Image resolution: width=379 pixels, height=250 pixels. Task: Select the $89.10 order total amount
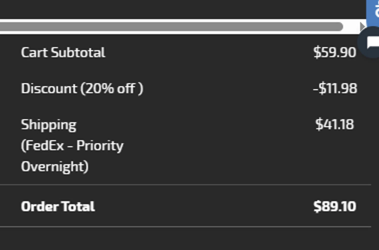pos(335,207)
